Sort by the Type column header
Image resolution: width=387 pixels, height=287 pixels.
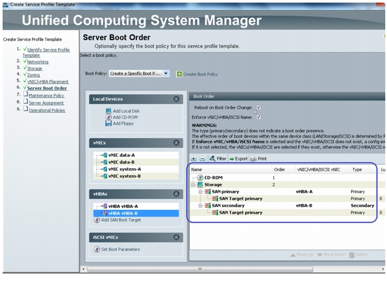364,170
